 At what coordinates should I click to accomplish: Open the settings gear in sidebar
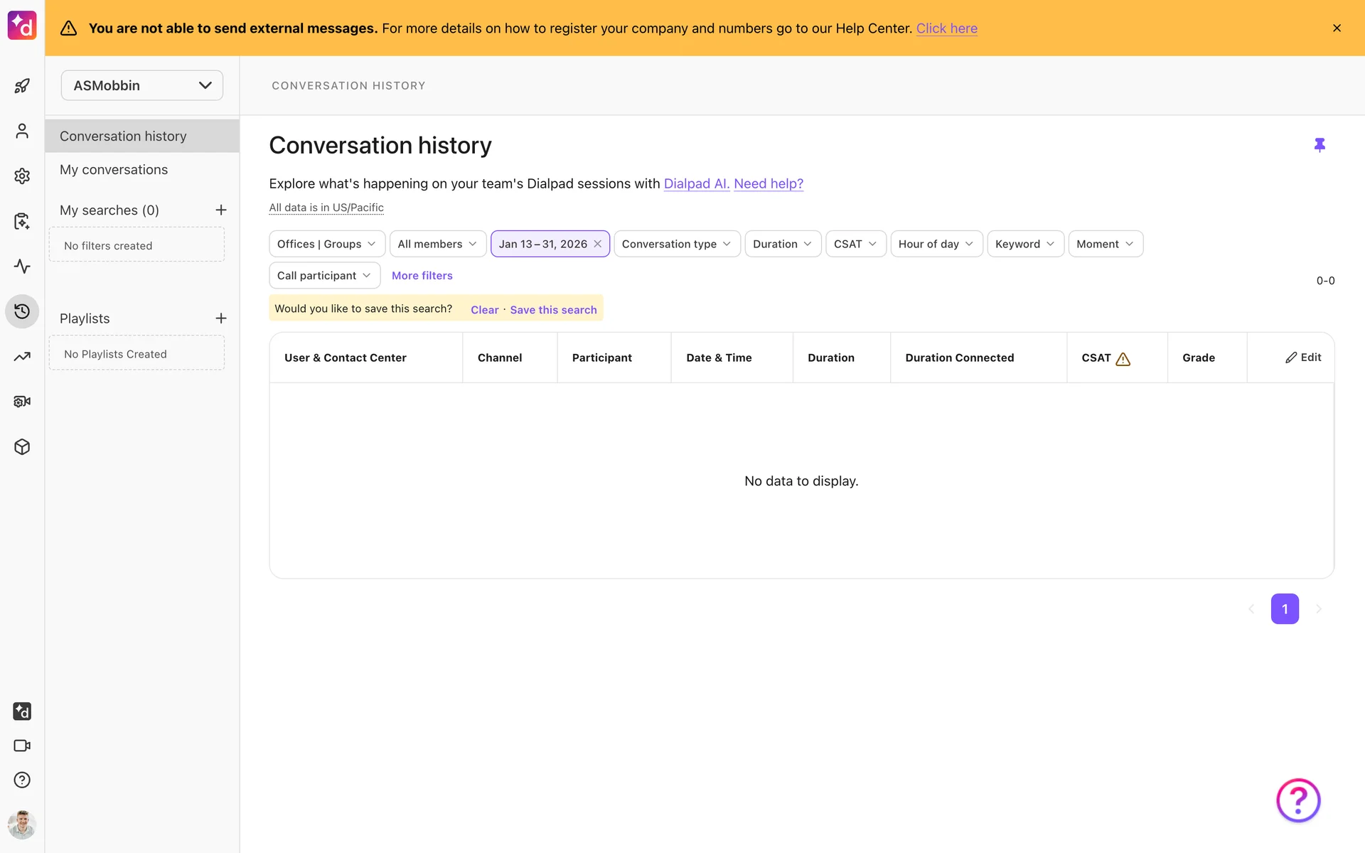[22, 176]
